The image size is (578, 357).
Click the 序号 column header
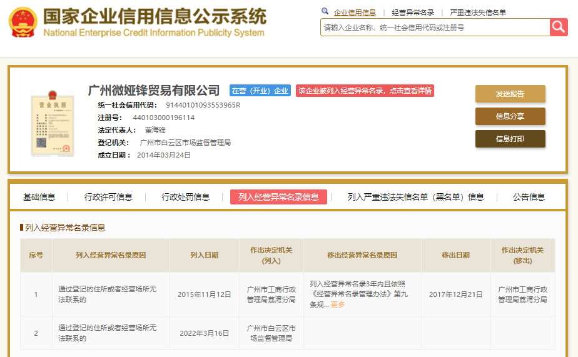click(x=36, y=255)
